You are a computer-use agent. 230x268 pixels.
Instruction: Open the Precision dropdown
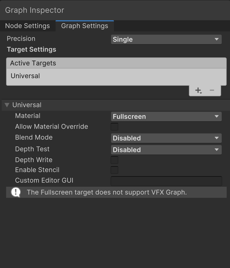(166, 39)
